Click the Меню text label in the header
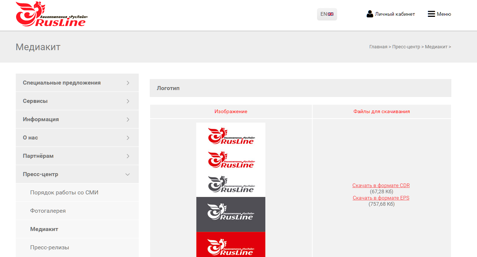This screenshot has height=257, width=477. click(x=444, y=14)
